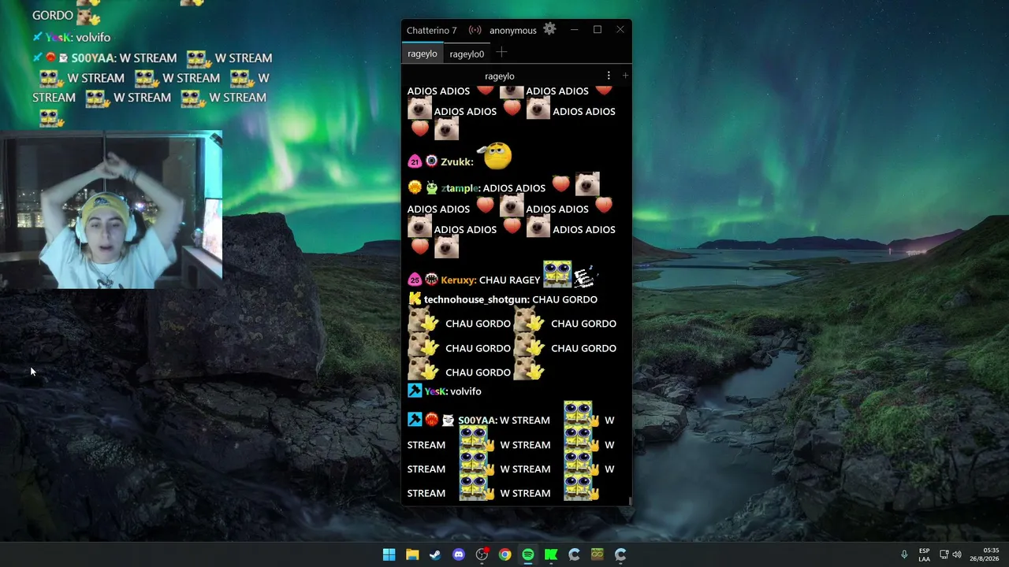Image resolution: width=1009 pixels, height=567 pixels.
Task: Click the "CHAU RAGEY" message text
Action: tap(509, 280)
